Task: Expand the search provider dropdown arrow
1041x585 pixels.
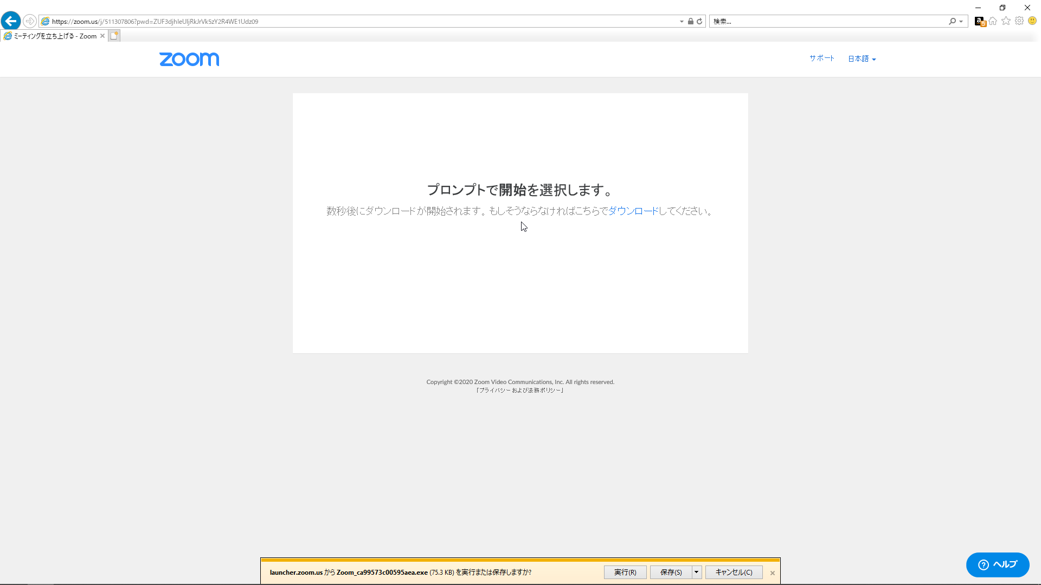Action: [x=961, y=21]
